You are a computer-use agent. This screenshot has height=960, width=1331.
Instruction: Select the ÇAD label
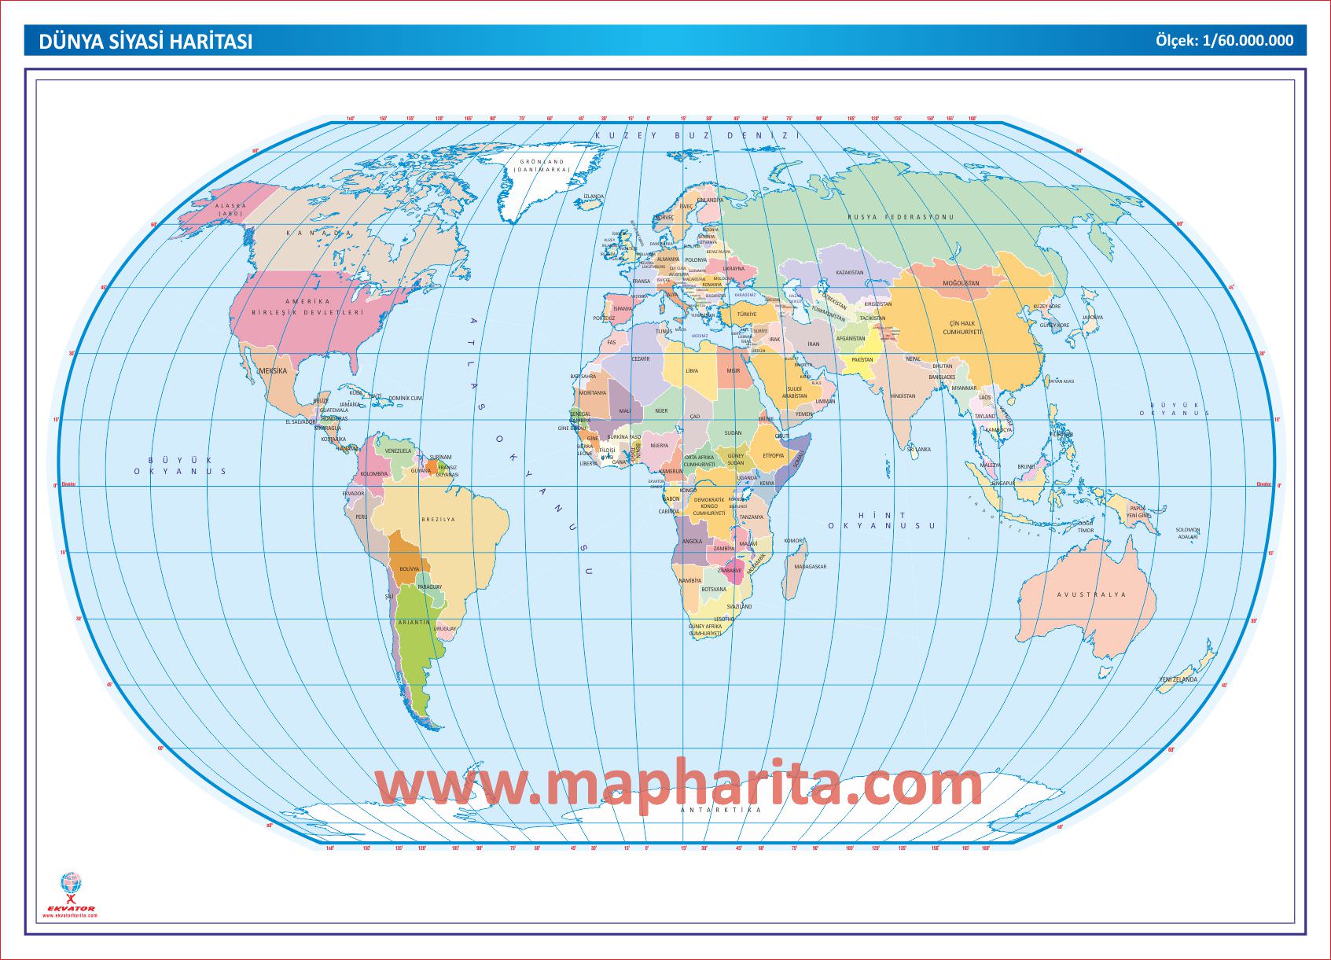click(x=694, y=417)
